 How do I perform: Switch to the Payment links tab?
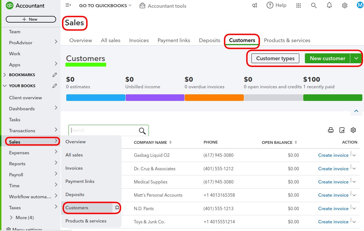tap(174, 40)
